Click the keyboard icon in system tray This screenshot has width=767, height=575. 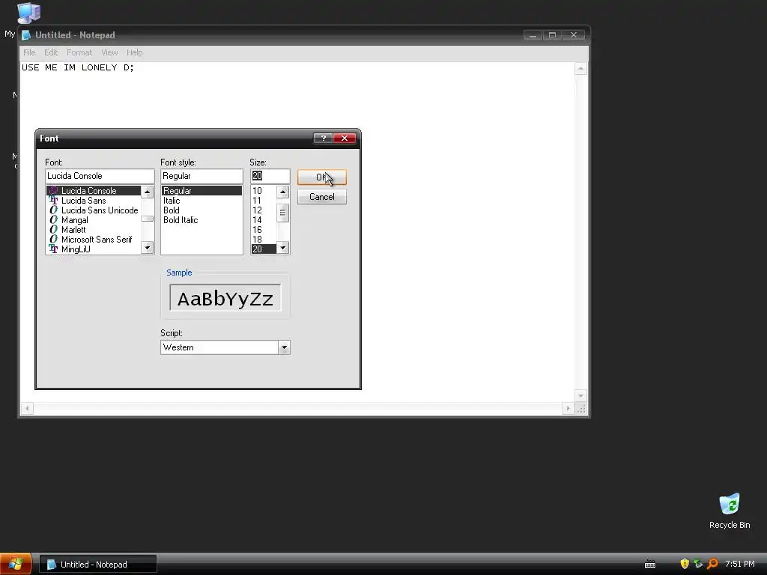pyautogui.click(x=650, y=565)
